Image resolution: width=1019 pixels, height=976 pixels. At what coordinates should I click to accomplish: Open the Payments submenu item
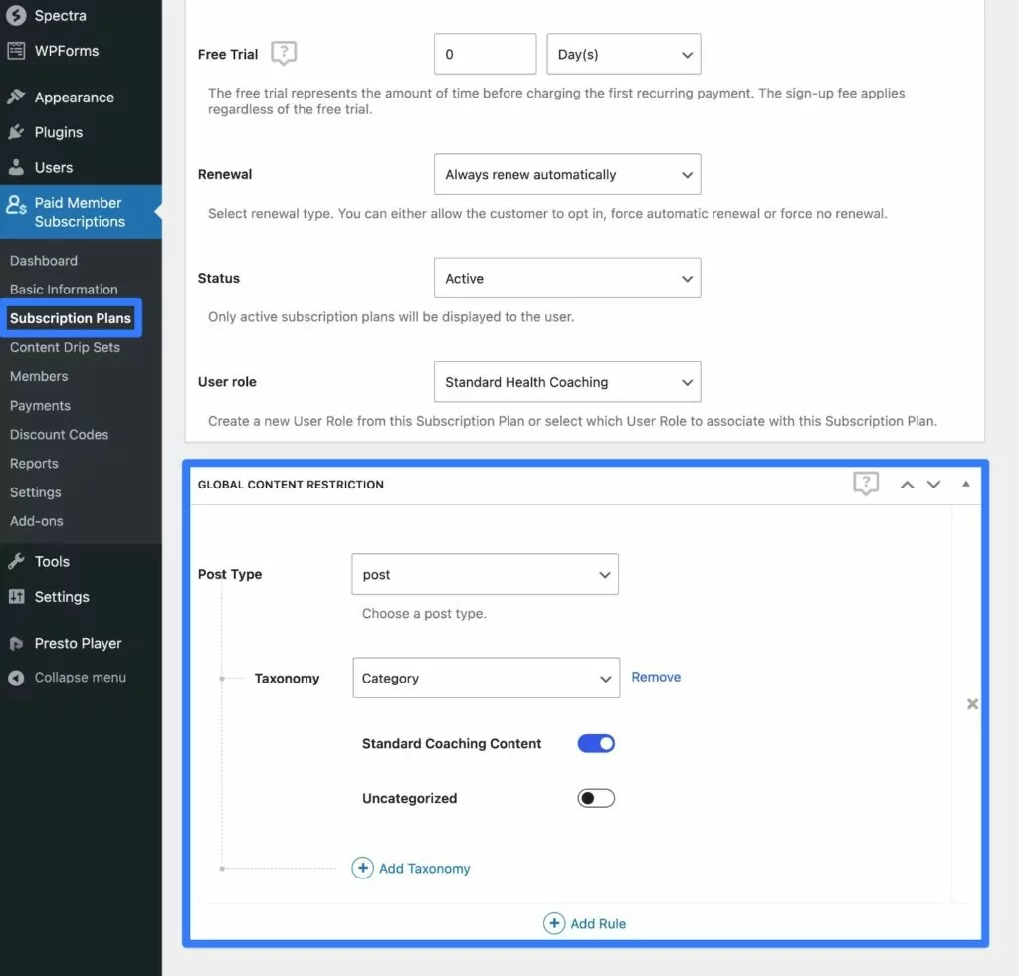click(x=40, y=406)
